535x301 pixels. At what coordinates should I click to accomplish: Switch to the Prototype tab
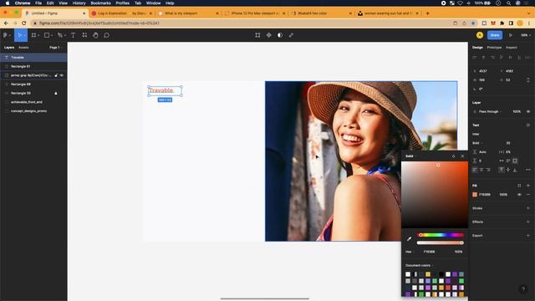point(494,48)
